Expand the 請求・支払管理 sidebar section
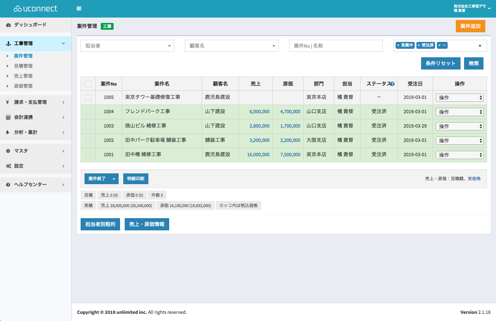 [63, 102]
